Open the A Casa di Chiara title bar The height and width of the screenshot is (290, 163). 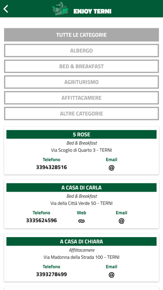(x=81, y=242)
